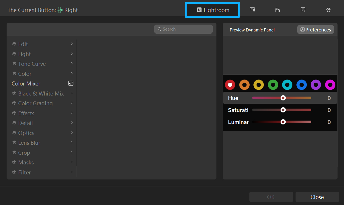The image size is (344, 205).
Task: Click the layers icon beside Filter
Action: tap(14, 172)
